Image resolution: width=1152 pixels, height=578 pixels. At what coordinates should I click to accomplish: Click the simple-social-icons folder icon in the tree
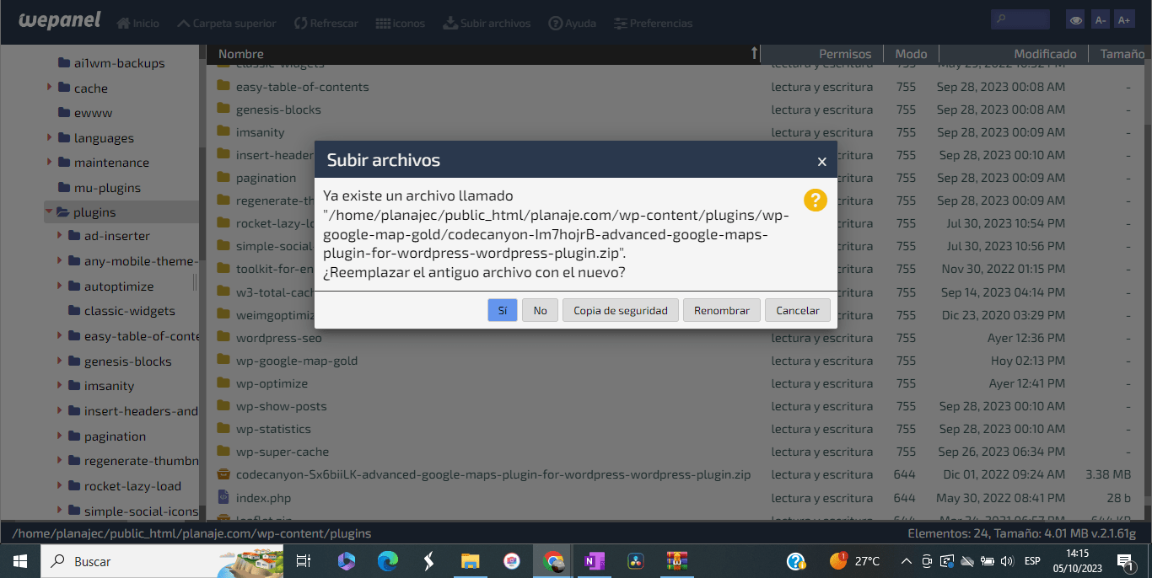[x=74, y=511]
